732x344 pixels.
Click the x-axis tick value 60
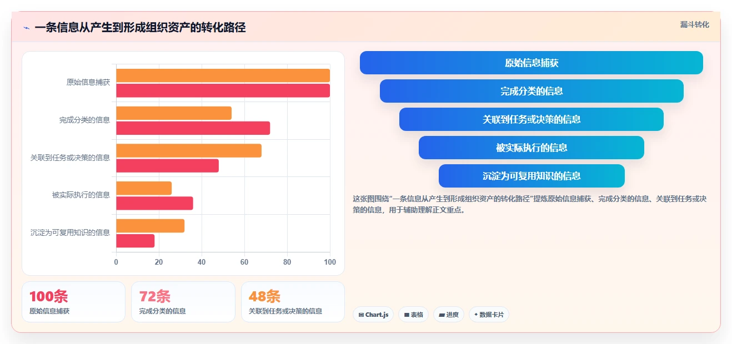[x=244, y=262]
